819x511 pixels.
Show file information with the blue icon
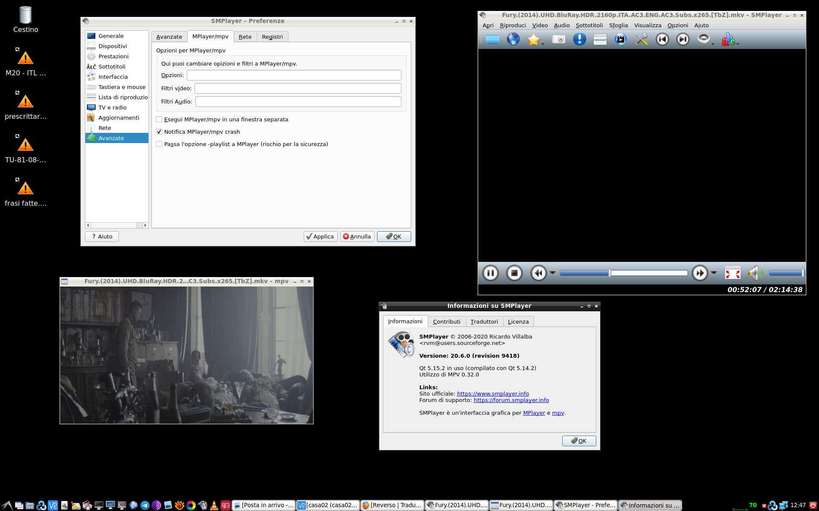579,39
